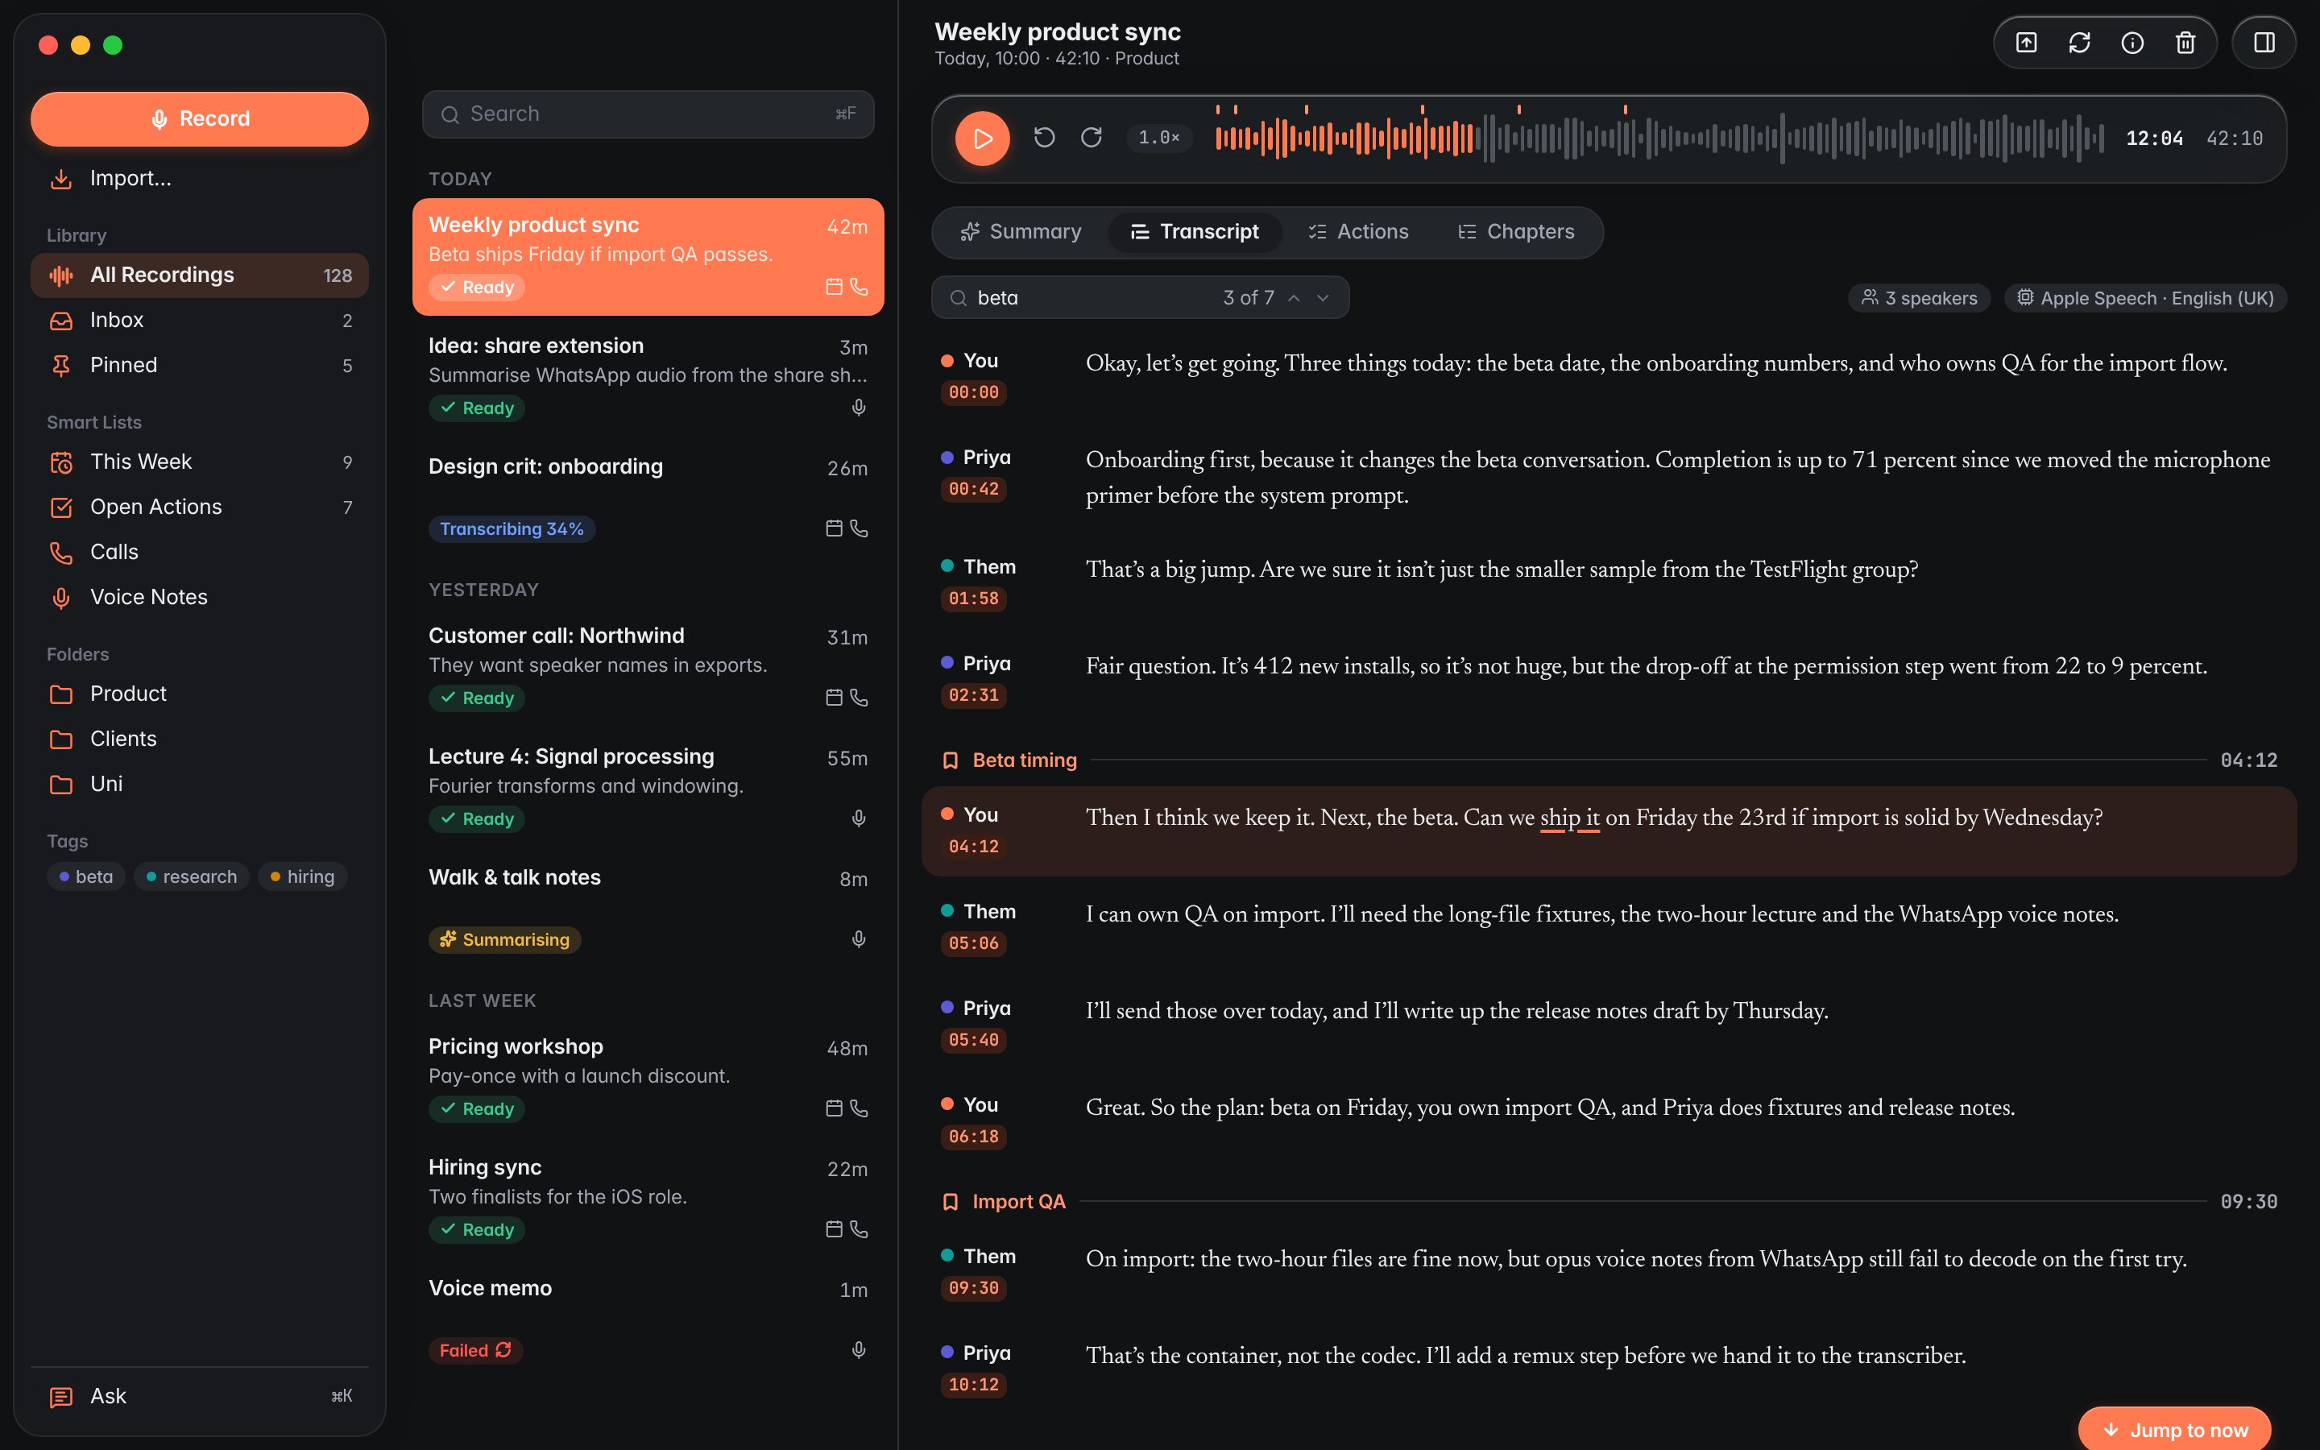Seek within the audio waveform
Screen dimensions: 2320x1450
point(1659,138)
